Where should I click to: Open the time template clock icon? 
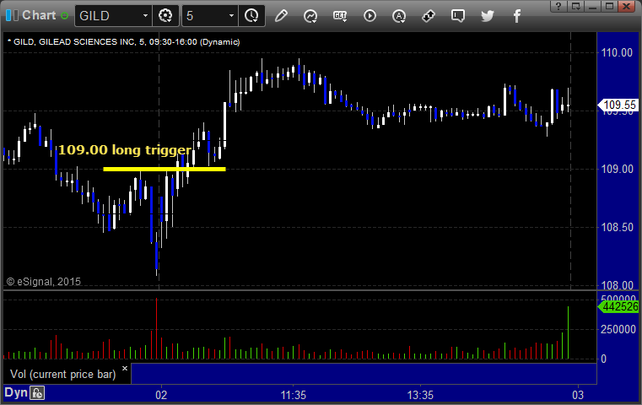(x=251, y=15)
